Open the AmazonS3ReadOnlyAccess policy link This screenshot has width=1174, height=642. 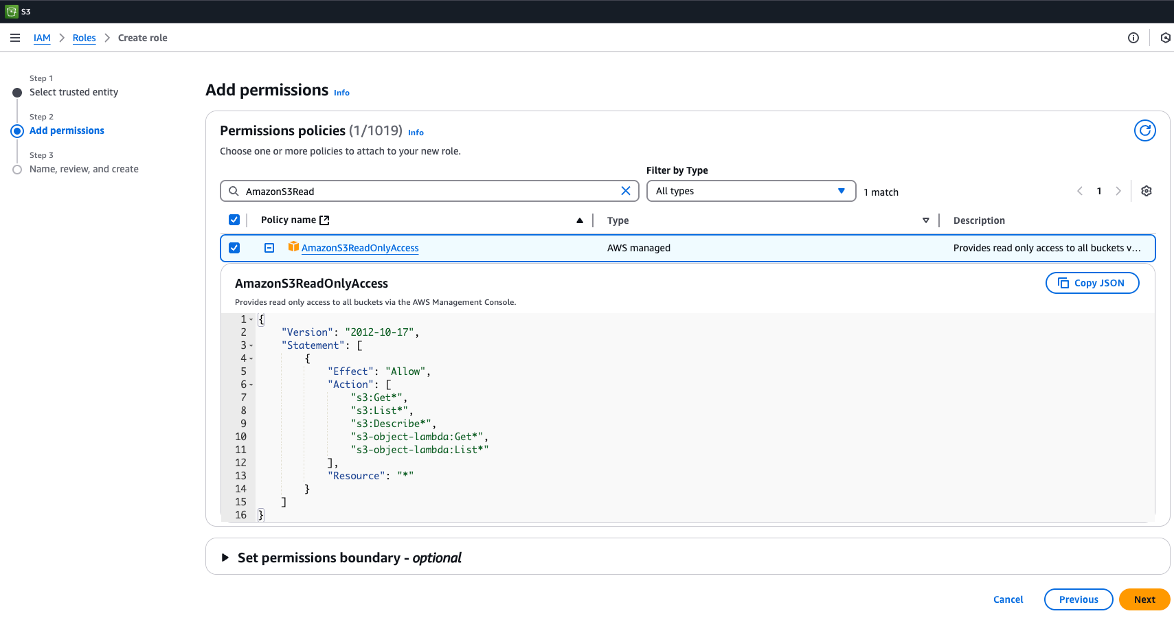tap(360, 248)
